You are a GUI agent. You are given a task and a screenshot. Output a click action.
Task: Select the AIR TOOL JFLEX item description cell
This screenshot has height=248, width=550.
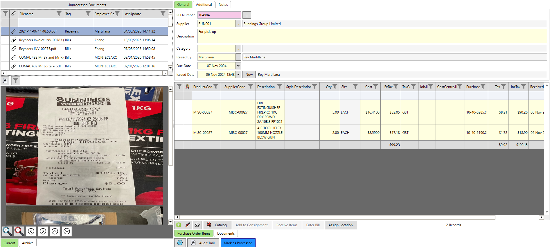point(270,133)
